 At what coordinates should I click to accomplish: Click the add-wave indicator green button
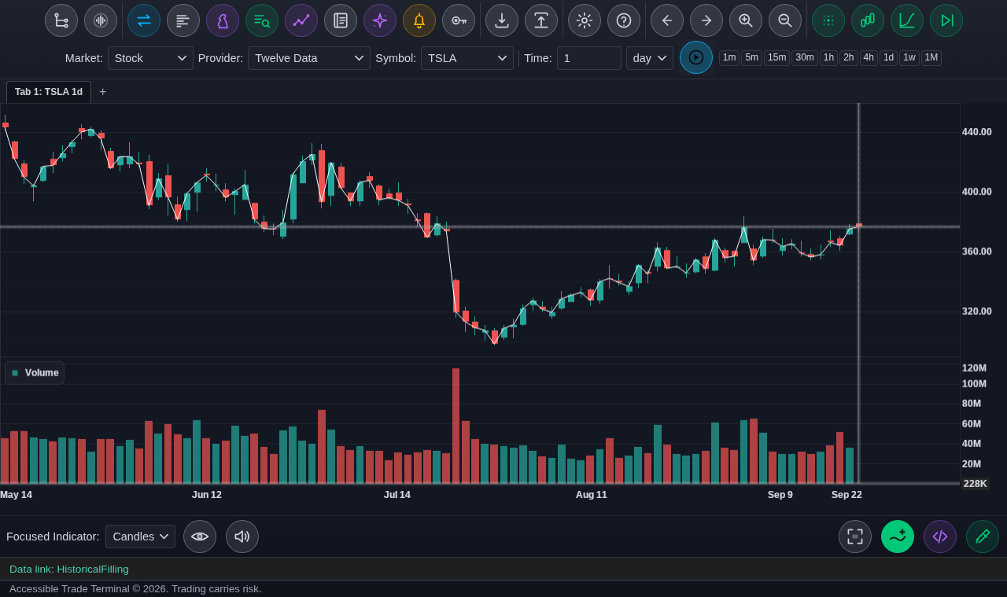tap(898, 537)
